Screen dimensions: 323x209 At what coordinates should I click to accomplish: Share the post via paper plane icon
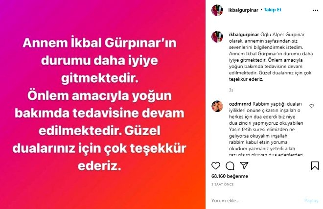[244, 165]
